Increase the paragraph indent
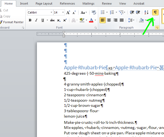164x137 pixels. 138,12
